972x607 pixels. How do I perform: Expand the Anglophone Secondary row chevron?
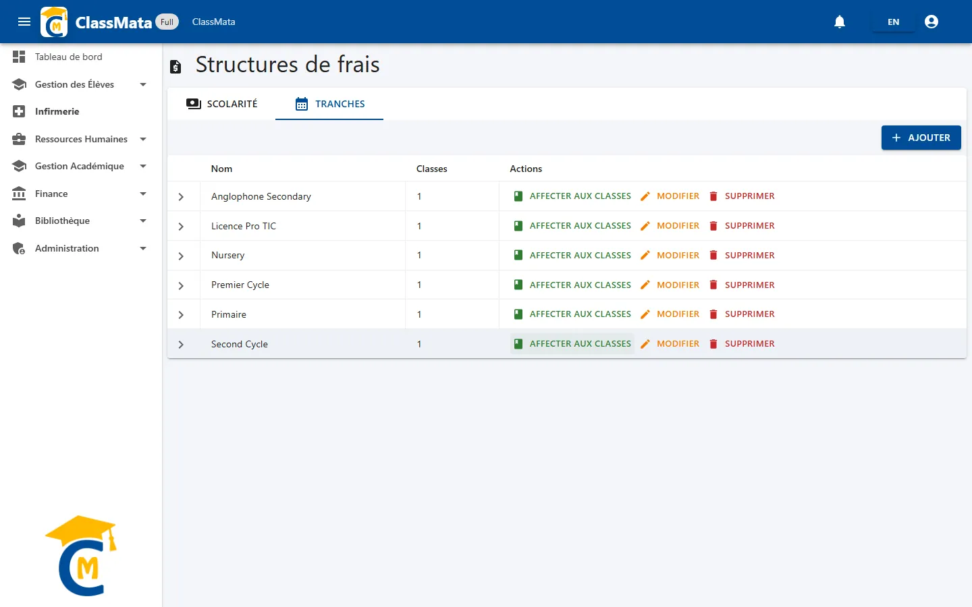pos(181,197)
